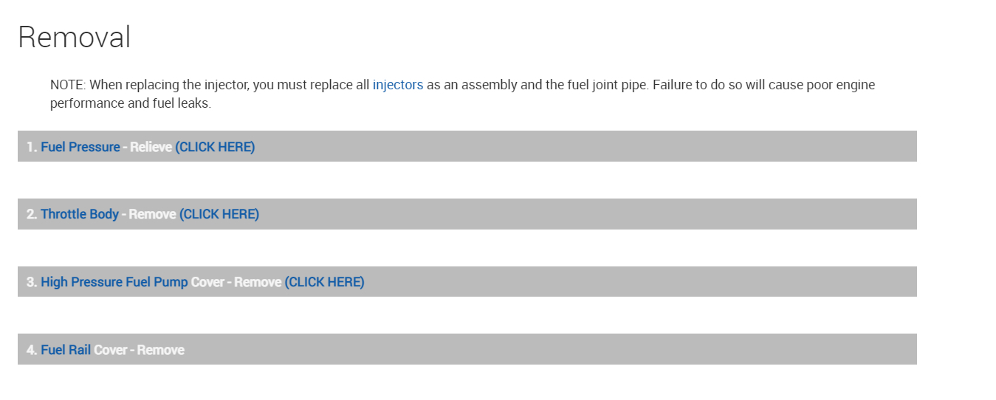Screen dimensions: 996x400
Task: Click "(CLICK HERE)" beside Fuel Pressure - Relieve
Action: [215, 147]
